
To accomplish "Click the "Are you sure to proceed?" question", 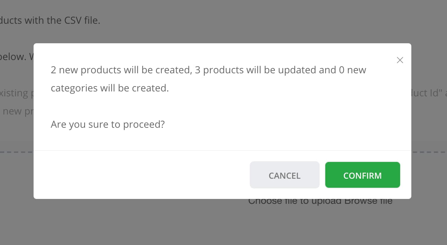I will (x=108, y=124).
